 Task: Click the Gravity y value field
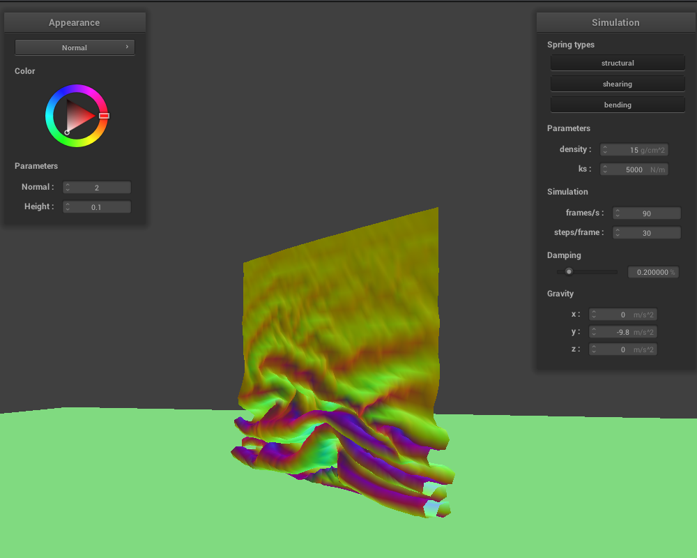point(622,332)
